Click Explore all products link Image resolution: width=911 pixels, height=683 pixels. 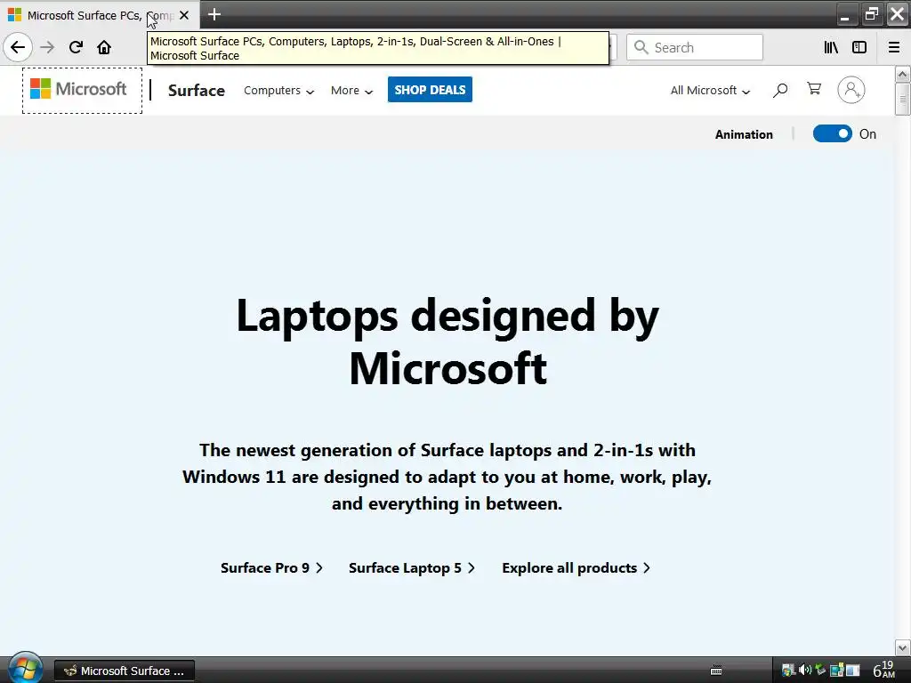[x=576, y=567]
